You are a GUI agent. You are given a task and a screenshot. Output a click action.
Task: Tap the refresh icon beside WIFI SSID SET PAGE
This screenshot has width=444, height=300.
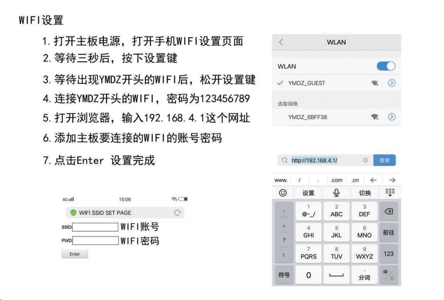177,213
